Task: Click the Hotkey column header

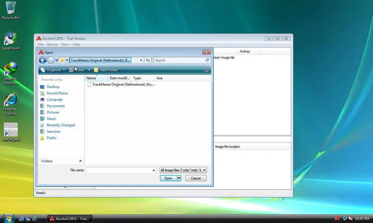Action: (x=249, y=51)
